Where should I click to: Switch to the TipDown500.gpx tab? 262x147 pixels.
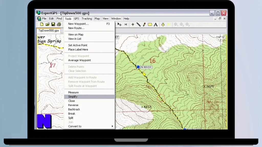click(x=49, y=31)
